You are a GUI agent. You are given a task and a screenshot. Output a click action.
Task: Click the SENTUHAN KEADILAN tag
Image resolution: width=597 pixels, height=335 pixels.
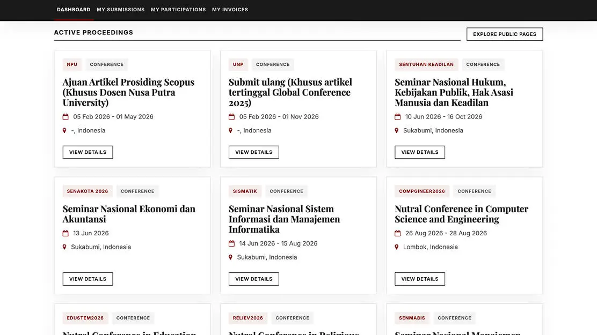coord(426,64)
